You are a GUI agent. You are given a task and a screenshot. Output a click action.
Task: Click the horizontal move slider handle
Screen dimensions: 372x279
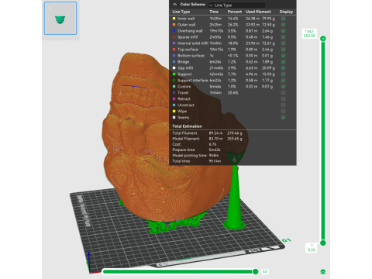point(256,271)
